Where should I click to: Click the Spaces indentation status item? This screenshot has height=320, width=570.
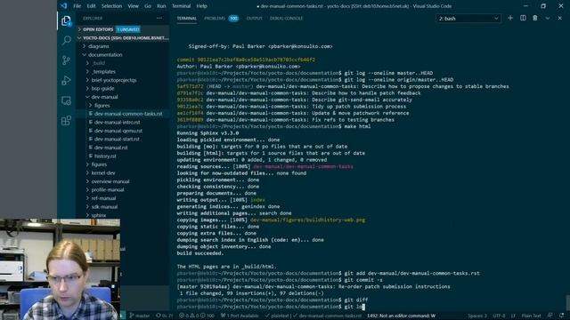click(476, 316)
